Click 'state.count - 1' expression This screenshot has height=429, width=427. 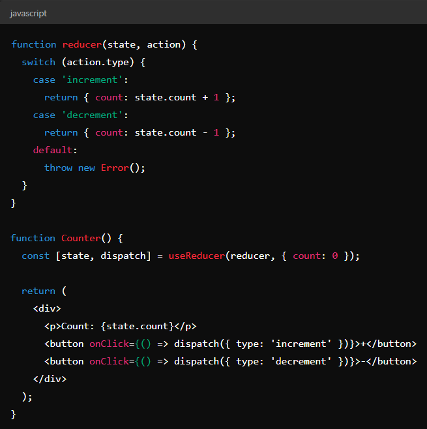point(177,133)
